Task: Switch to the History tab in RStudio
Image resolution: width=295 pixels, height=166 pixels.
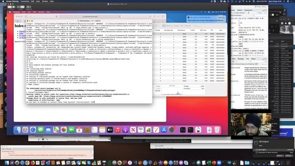Action: point(240,10)
